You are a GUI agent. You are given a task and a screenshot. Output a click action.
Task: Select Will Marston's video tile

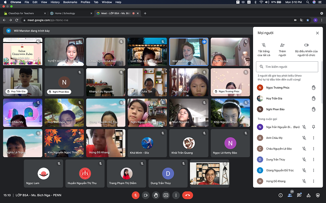click(x=187, y=52)
